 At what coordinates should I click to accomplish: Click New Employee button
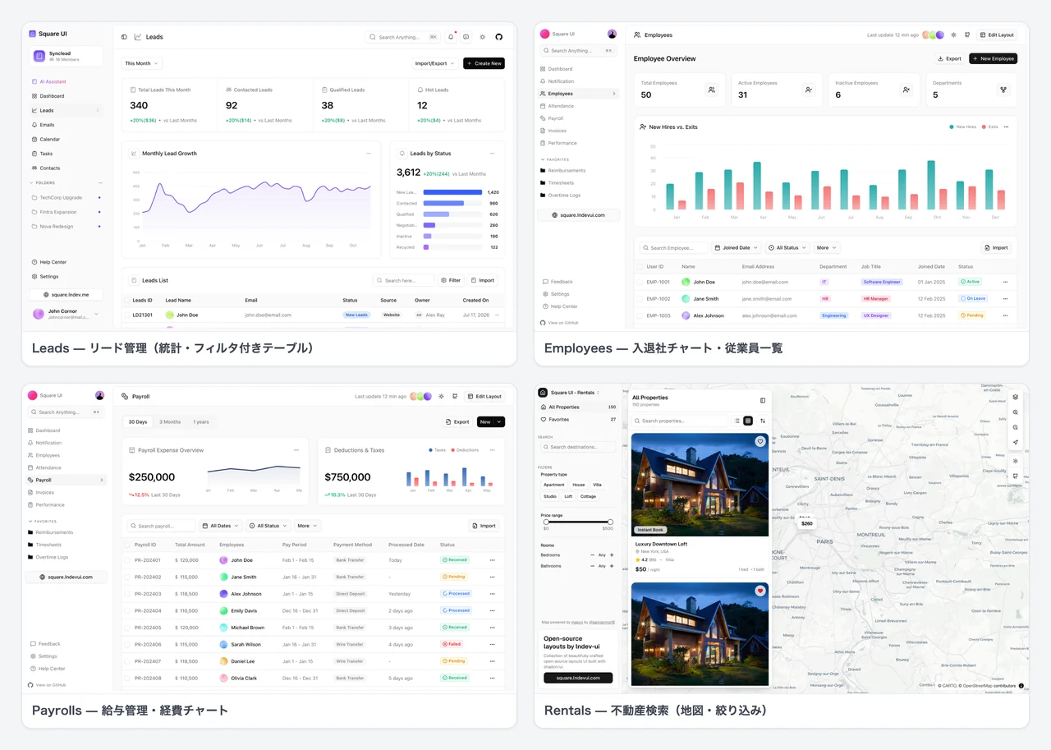[x=993, y=58]
